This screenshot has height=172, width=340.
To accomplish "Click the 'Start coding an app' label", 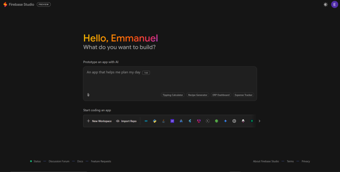I will pyautogui.click(x=97, y=110).
